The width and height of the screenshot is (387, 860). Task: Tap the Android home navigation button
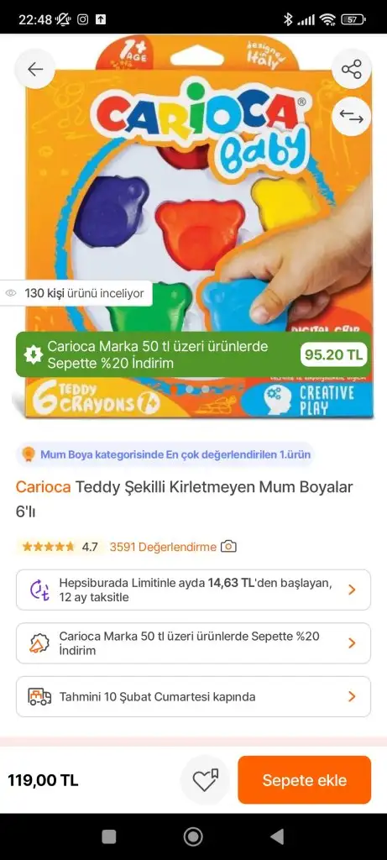193,836
